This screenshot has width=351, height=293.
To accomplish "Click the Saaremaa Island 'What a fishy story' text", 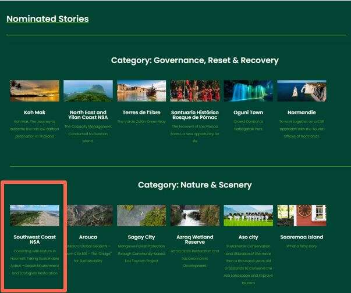I will tap(302, 246).
